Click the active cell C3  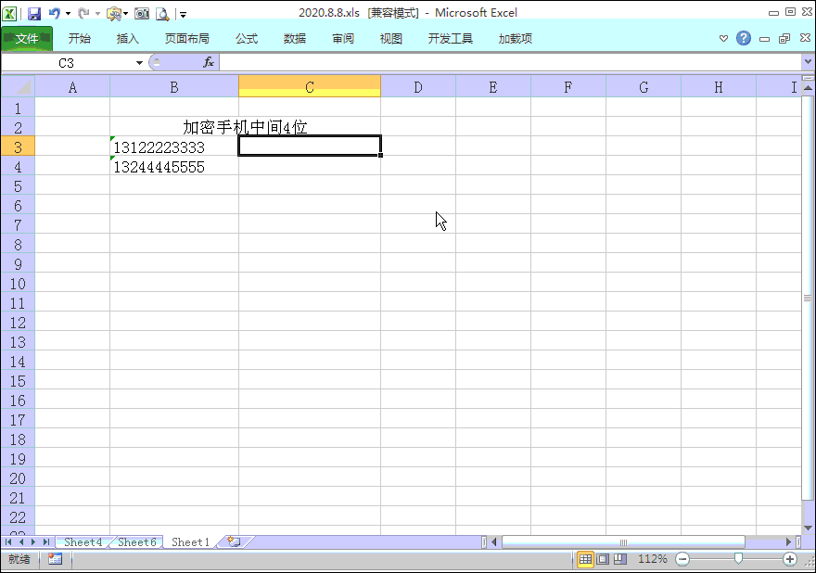[x=310, y=146]
